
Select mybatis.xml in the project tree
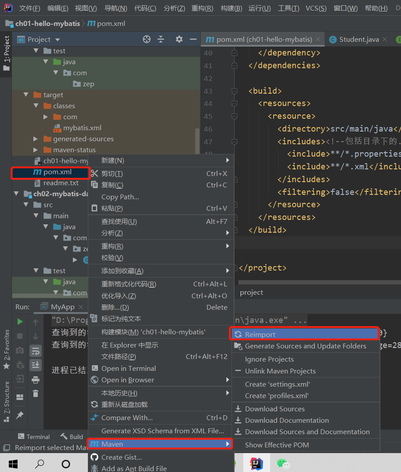click(77, 128)
